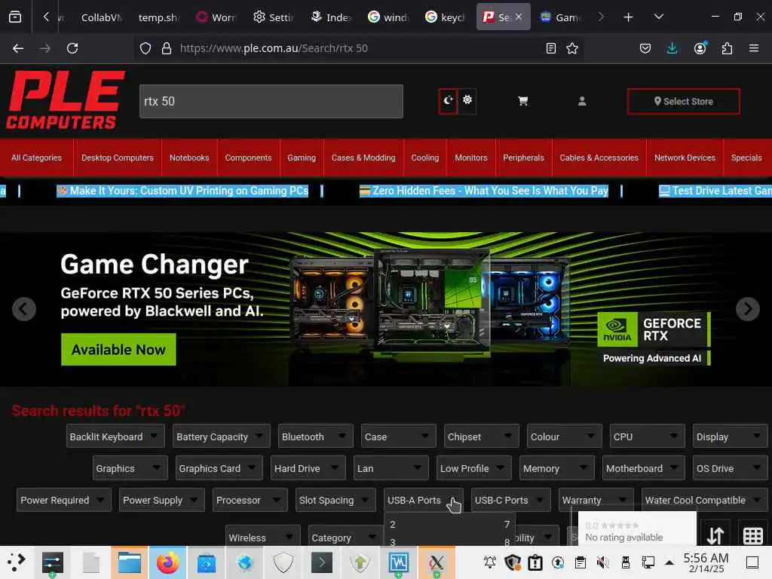Open Cases & Modding menu
772x579 pixels.
[363, 158]
